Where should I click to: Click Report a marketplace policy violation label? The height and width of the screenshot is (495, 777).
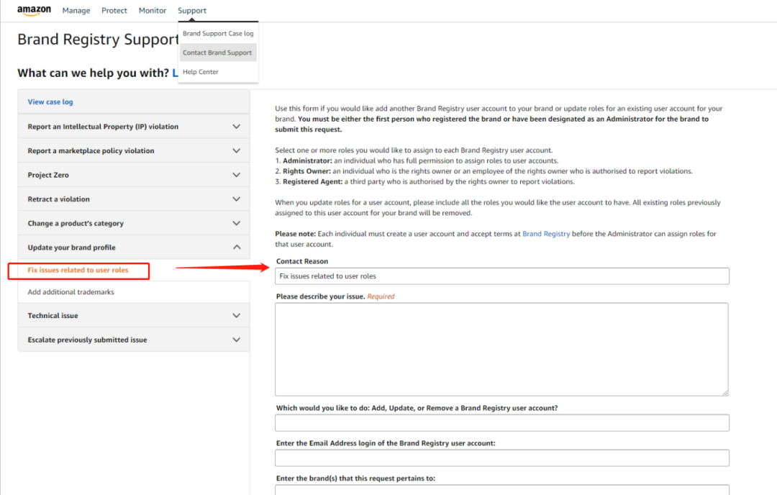click(91, 150)
